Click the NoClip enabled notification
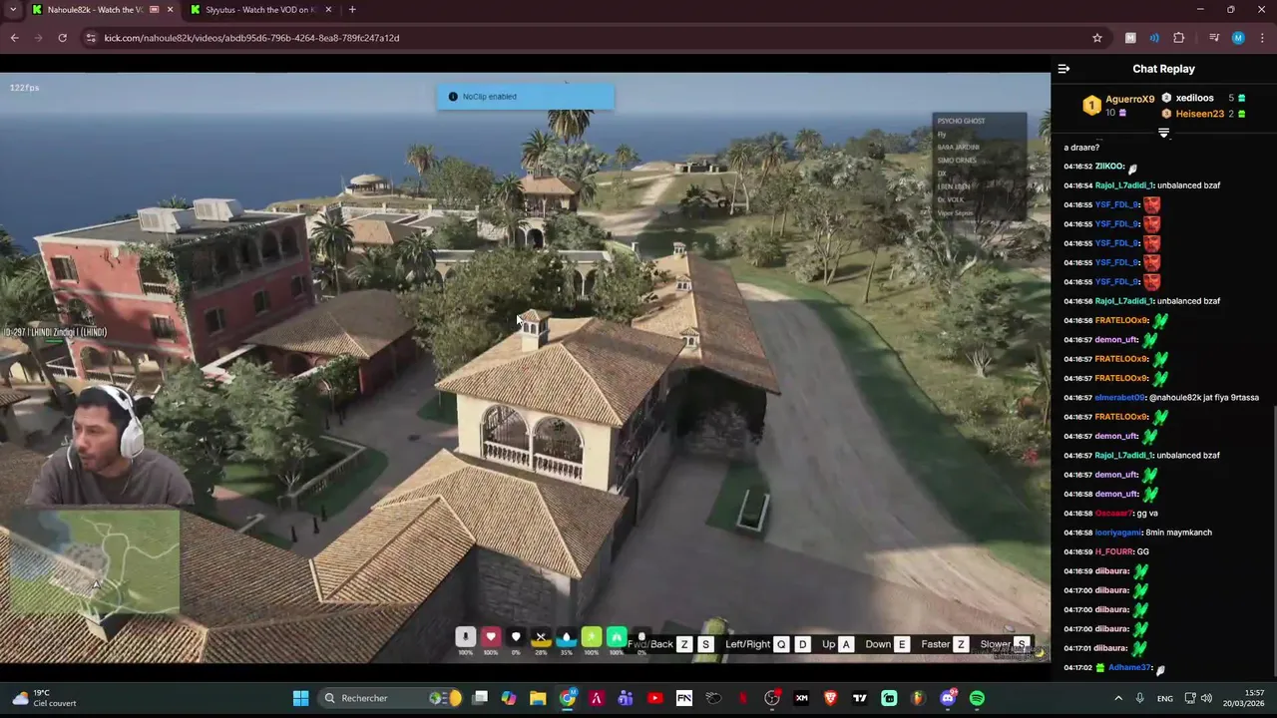This screenshot has height=718, width=1277. pyautogui.click(x=525, y=97)
